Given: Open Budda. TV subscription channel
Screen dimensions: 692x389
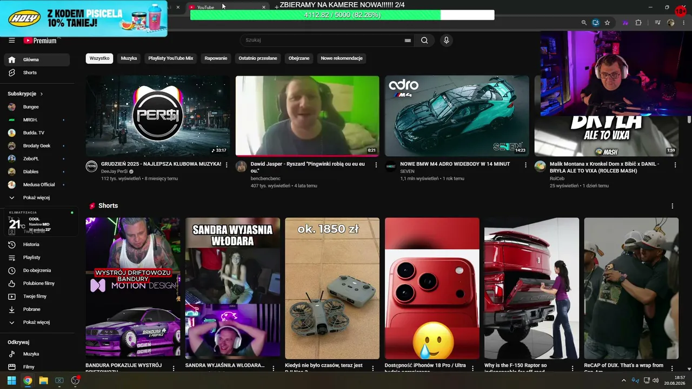Looking at the screenshot, I should pos(37,133).
